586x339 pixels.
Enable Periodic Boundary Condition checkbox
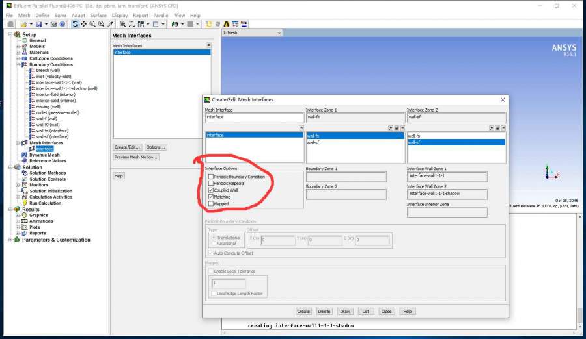tap(211, 177)
